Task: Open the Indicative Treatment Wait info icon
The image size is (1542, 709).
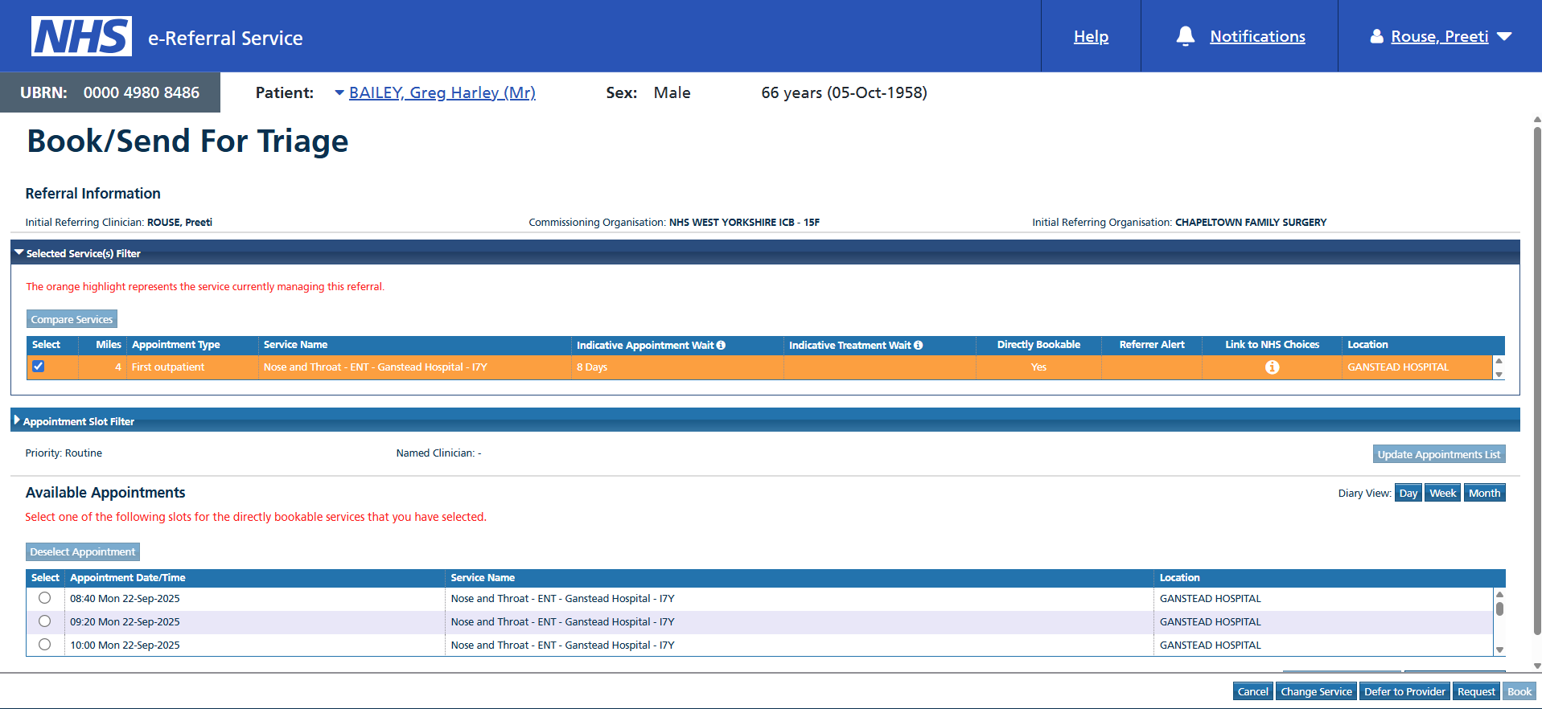Action: pos(918,345)
